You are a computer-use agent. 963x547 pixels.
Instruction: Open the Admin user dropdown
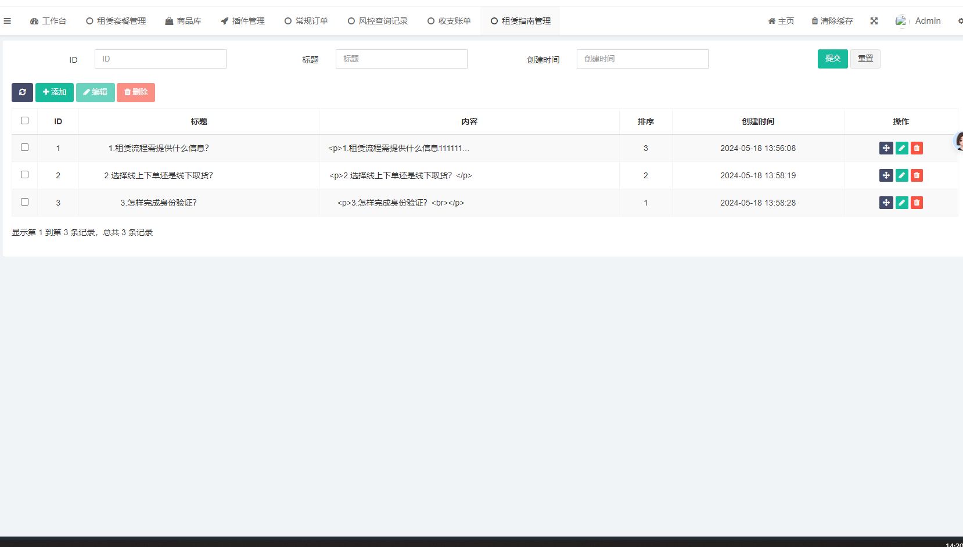[919, 21]
